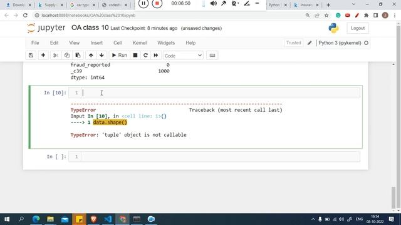Open the Edit menu
Image resolution: width=401 pixels, height=225 pixels.
pos(54,43)
